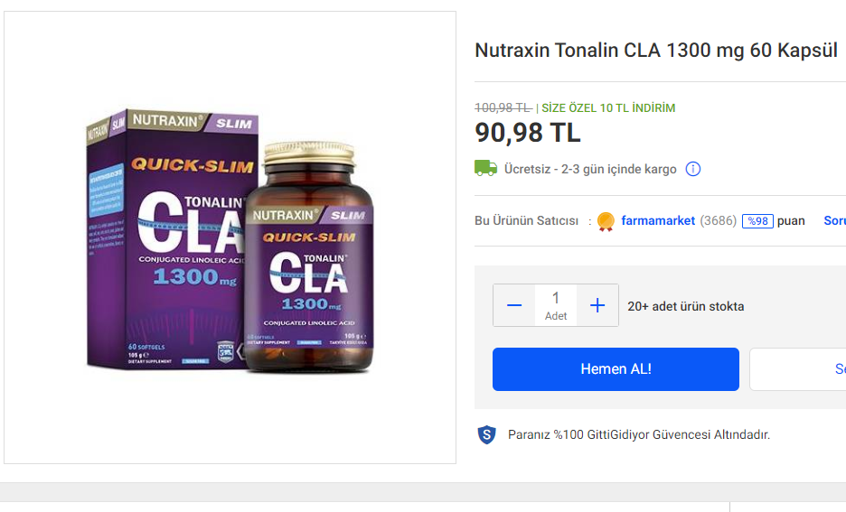Screen dimensions: 846x512
Task: Increase quantity with the plus button
Action: pyautogui.click(x=597, y=305)
